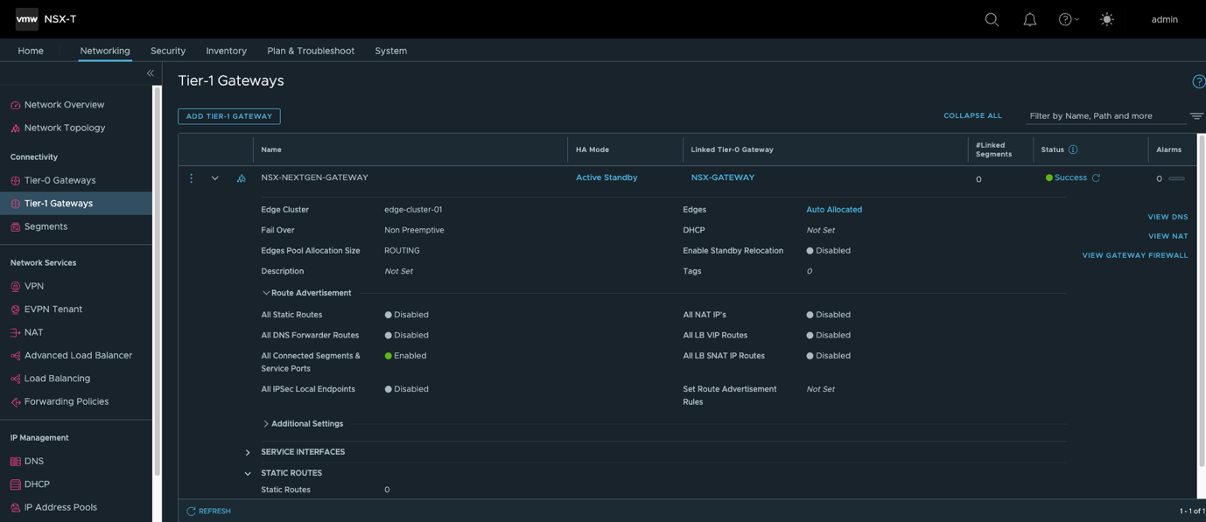Click the Auto Allocated edges link
Viewport: 1206px width, 522px height.
[834, 210]
